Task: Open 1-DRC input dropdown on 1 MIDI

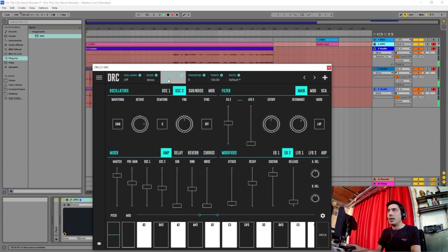Action: 403,40
